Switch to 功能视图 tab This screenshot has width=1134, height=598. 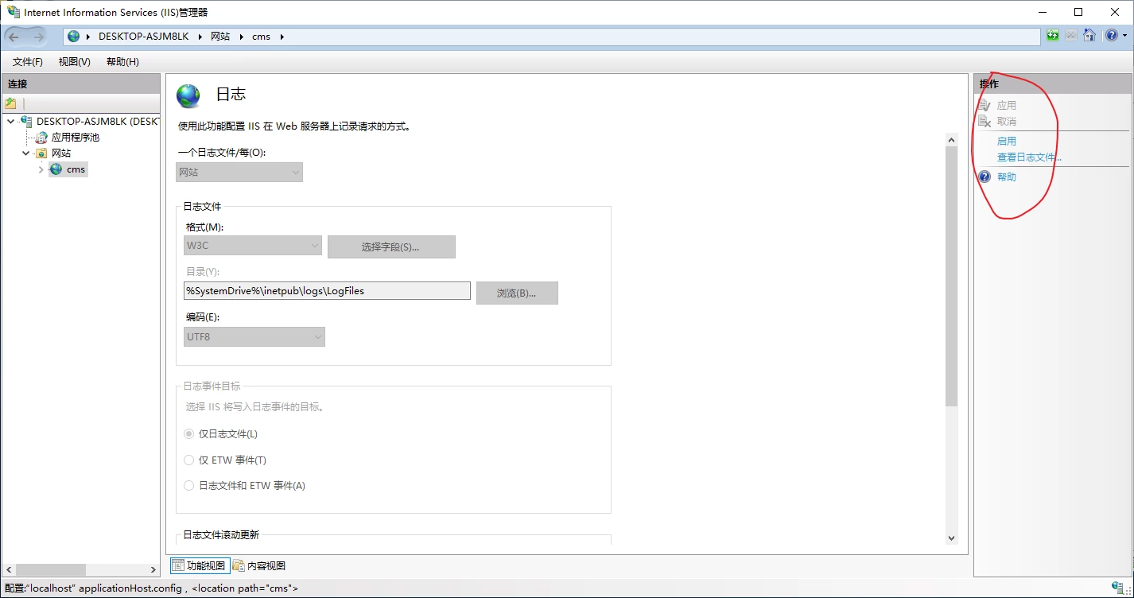200,566
